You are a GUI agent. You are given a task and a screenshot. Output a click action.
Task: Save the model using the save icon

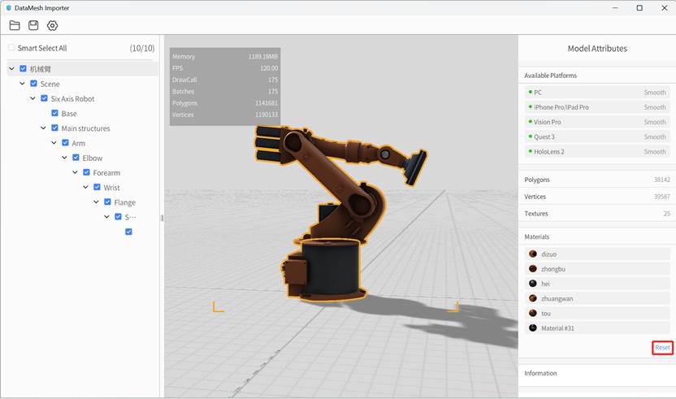33,25
